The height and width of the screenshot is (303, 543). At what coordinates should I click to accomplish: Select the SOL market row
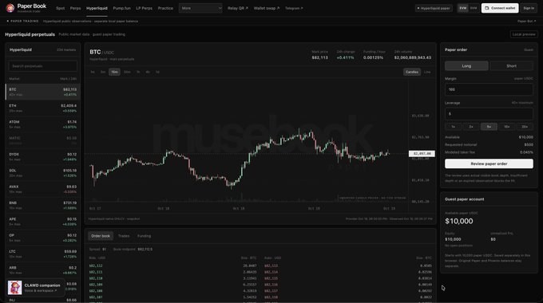point(43,173)
